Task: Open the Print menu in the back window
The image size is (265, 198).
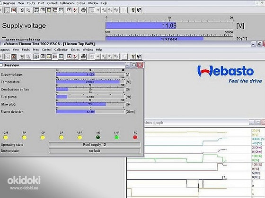Action: [x=41, y=3]
